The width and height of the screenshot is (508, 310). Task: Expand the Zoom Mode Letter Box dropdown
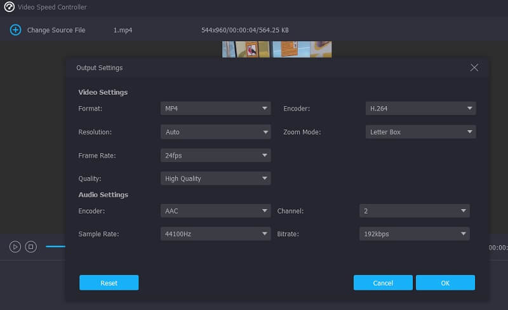point(420,132)
